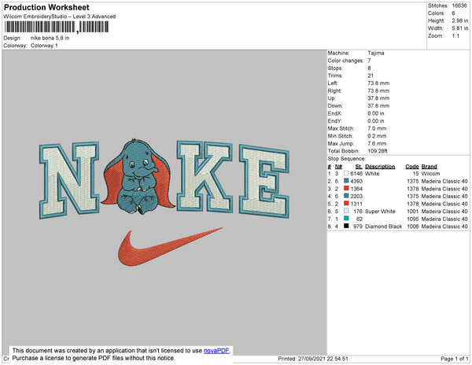Pick the red swatch beside stitch count 1311
This screenshot has width=472, height=365.
pyautogui.click(x=346, y=204)
